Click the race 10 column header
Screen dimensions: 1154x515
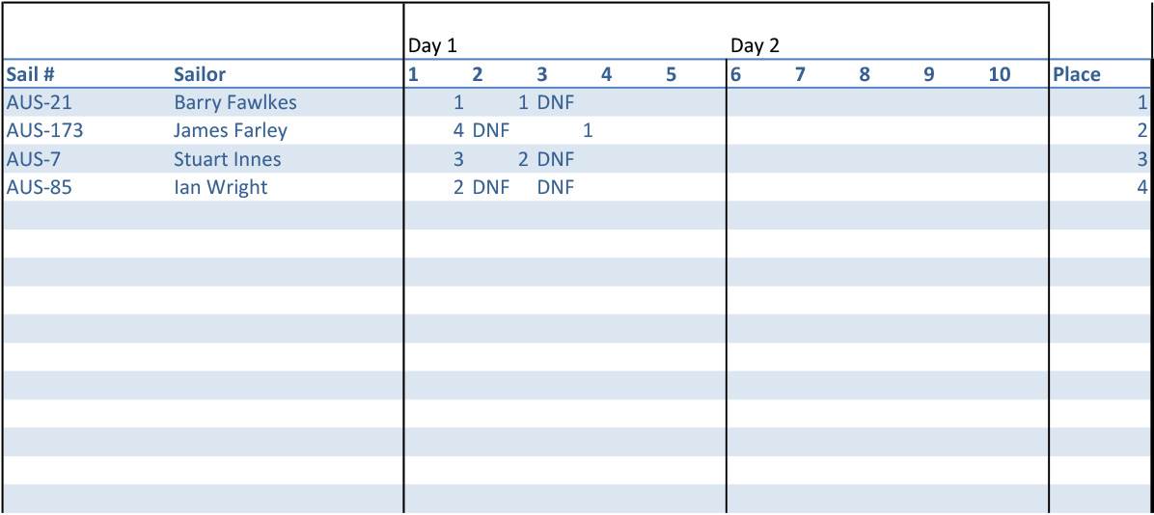(1000, 74)
